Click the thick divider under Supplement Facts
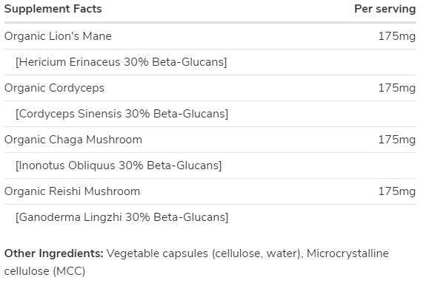The image size is (429, 283). [210, 22]
